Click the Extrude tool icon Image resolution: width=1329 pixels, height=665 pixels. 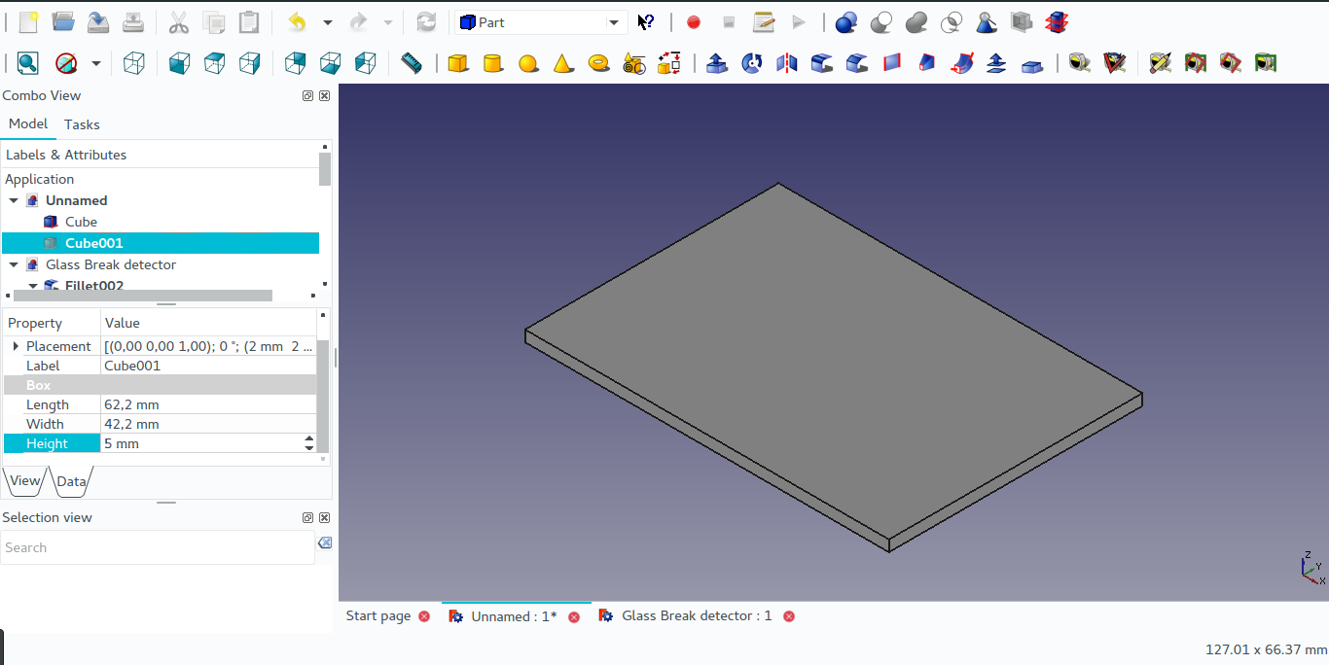point(717,63)
